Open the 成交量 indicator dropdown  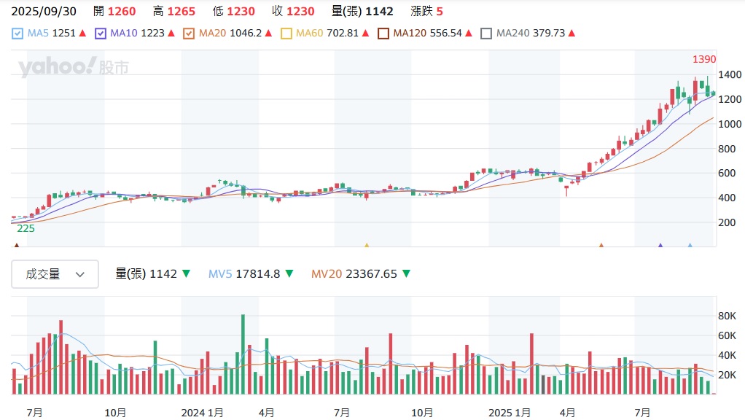55,274
